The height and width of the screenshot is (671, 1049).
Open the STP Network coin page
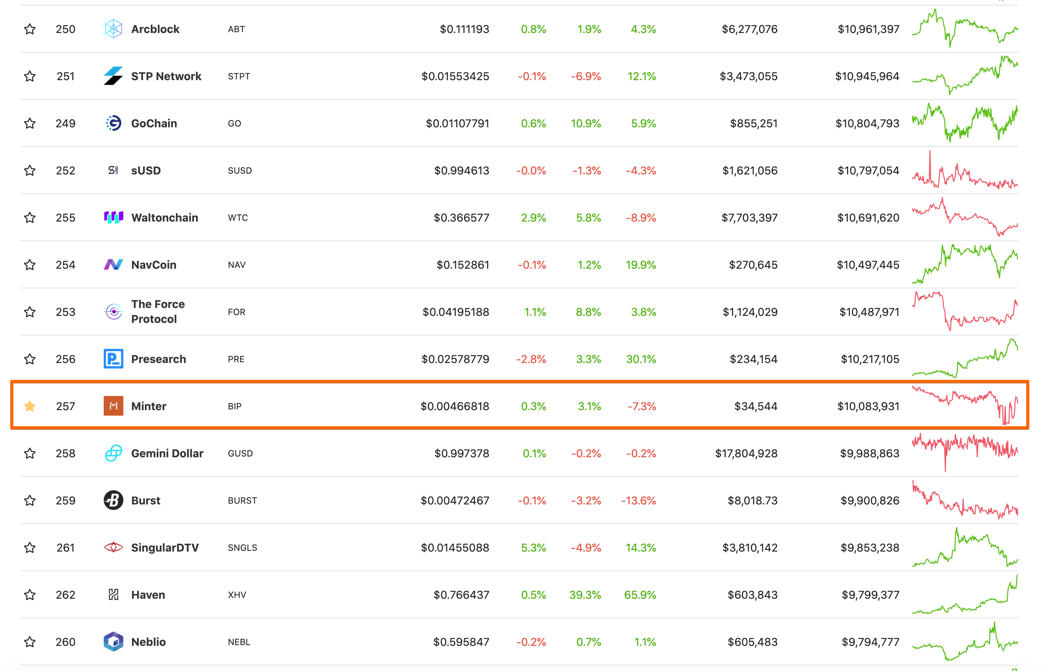(x=166, y=76)
